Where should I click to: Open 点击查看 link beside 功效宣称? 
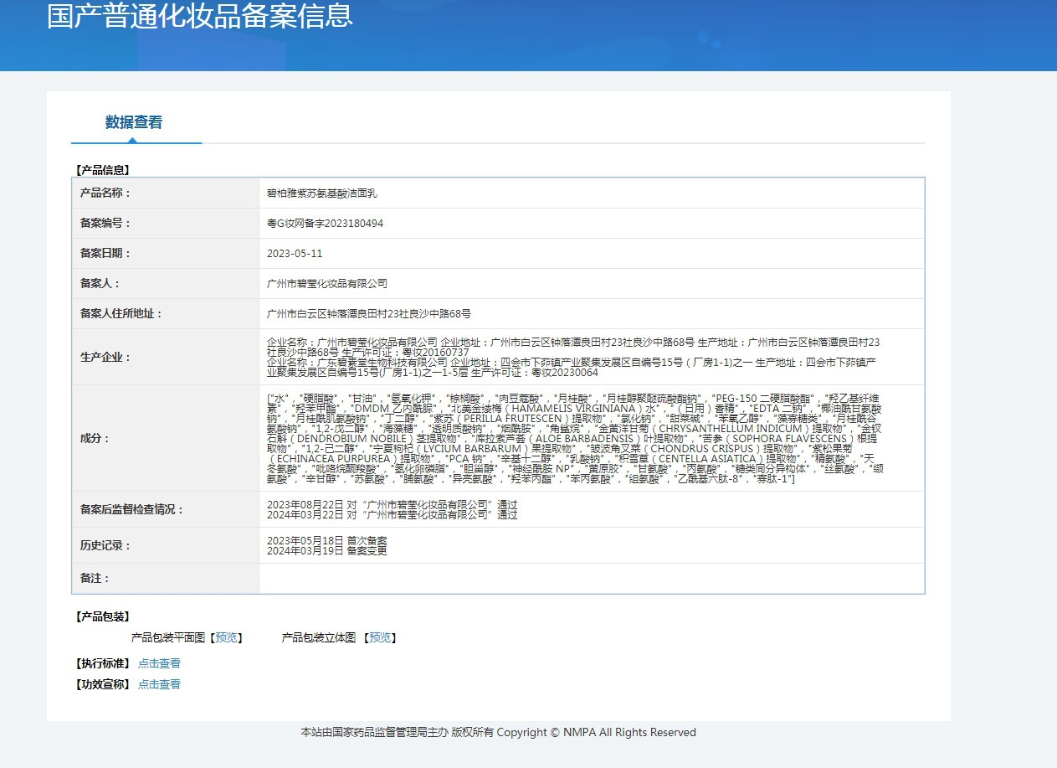click(x=159, y=684)
